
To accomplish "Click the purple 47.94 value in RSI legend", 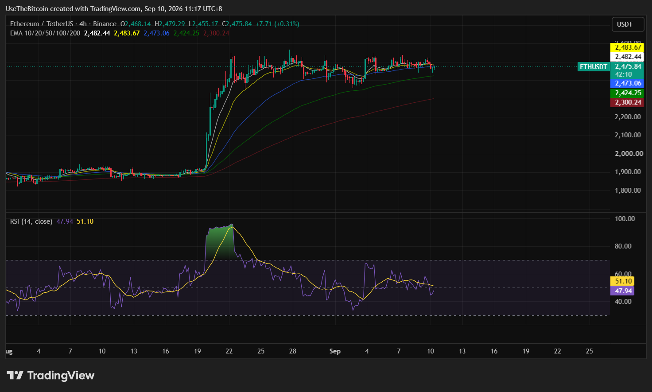I will coord(65,221).
